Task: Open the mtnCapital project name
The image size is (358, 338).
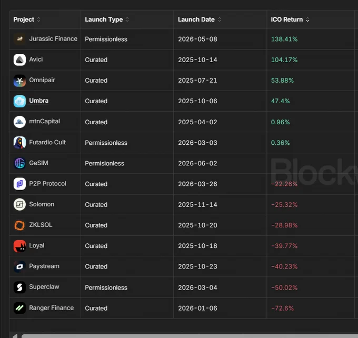Action: 45,122
